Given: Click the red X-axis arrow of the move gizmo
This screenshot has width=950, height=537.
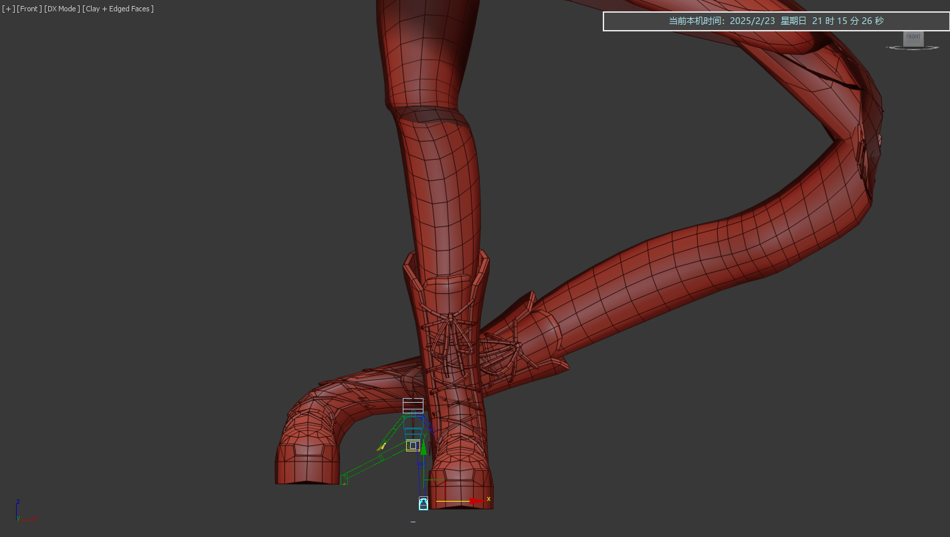Looking at the screenshot, I should pyautogui.click(x=476, y=500).
